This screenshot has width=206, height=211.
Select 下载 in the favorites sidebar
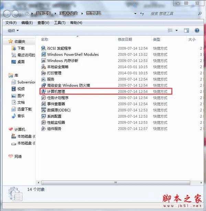[21, 48]
